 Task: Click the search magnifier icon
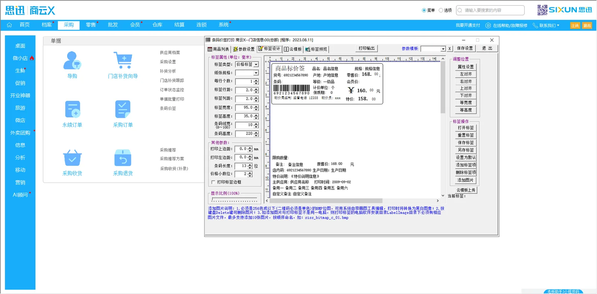460,10
